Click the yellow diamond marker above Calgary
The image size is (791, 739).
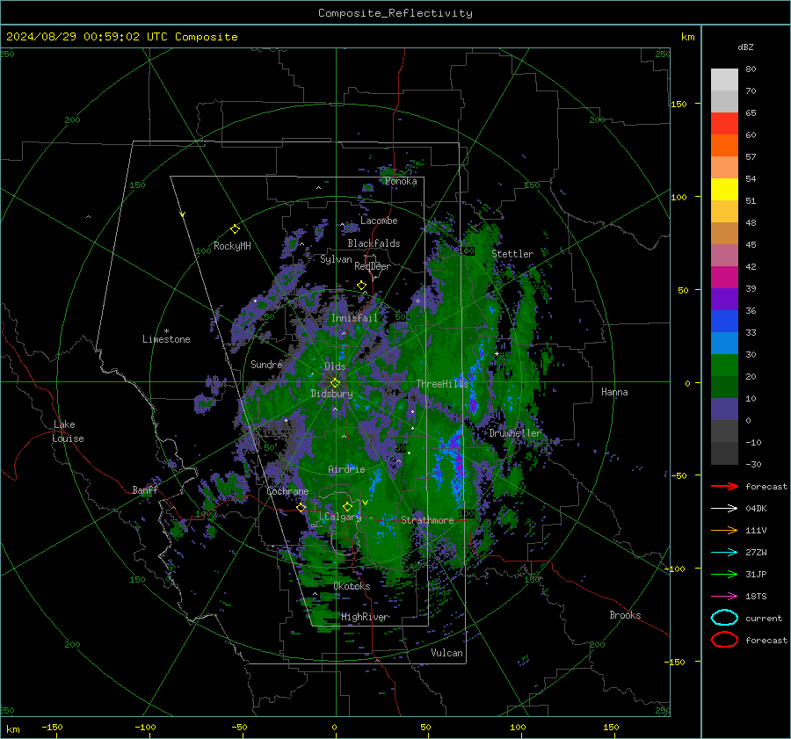(347, 506)
